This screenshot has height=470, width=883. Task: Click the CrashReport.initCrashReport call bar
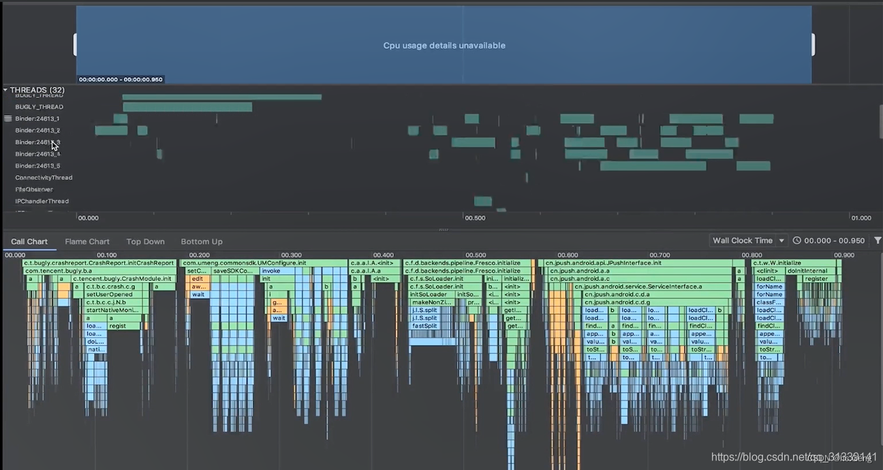99,263
